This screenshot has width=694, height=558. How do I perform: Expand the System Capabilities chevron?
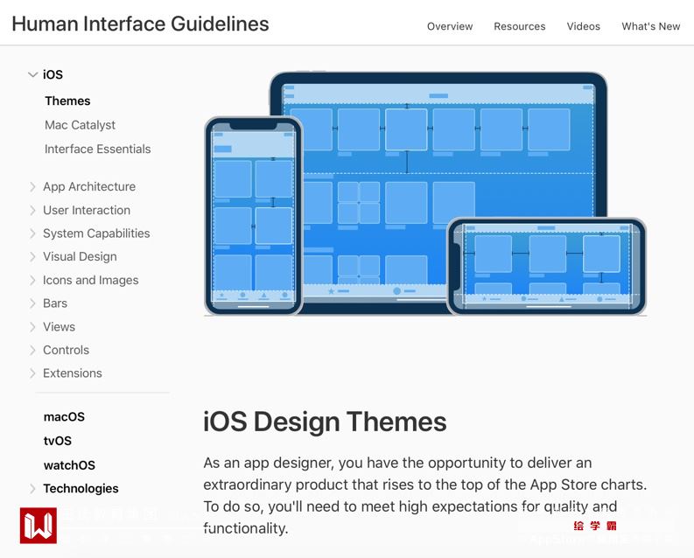click(x=32, y=234)
